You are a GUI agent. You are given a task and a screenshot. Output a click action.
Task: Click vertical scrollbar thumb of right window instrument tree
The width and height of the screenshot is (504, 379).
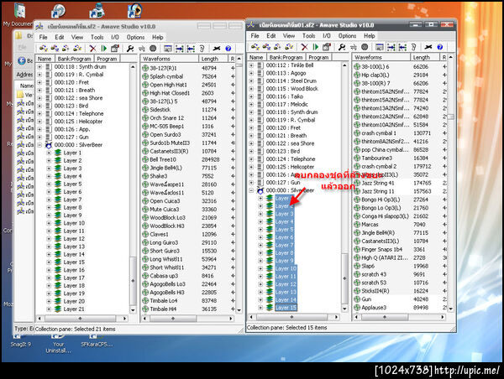(344, 278)
